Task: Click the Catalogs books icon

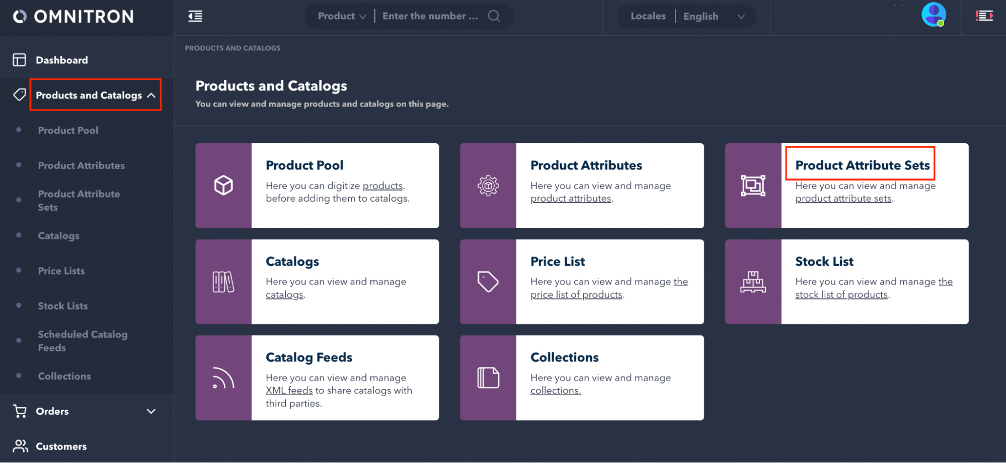Action: (223, 282)
